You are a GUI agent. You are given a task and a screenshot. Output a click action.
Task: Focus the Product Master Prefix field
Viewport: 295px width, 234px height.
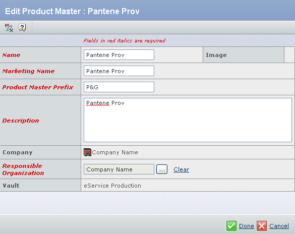tap(119, 87)
